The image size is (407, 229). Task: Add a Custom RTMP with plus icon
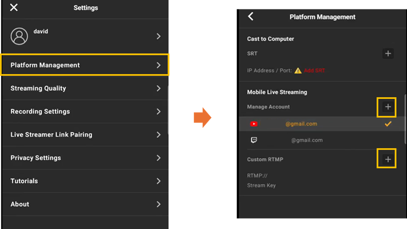click(388, 160)
